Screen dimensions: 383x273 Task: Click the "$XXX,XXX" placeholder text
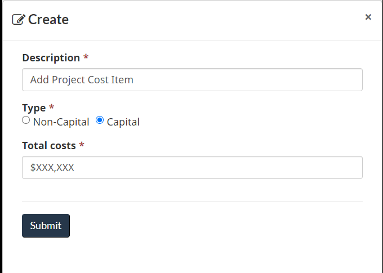pyautogui.click(x=52, y=168)
